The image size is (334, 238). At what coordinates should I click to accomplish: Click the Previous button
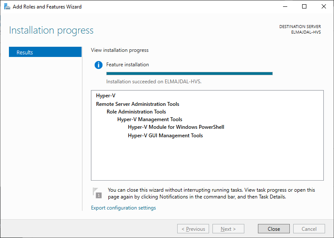pos(193,229)
